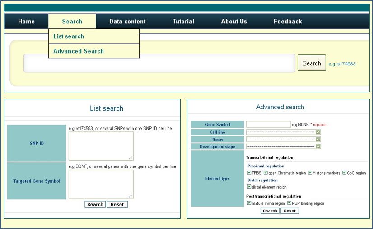The width and height of the screenshot is (373, 229).
Task: Toggle the distal element region checkbox
Action: pos(249,187)
